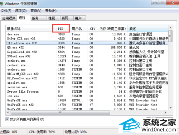Select conhost.exe with PID 3440
Viewport: 179px width, 135px height.
pyautogui.click(x=87, y=65)
